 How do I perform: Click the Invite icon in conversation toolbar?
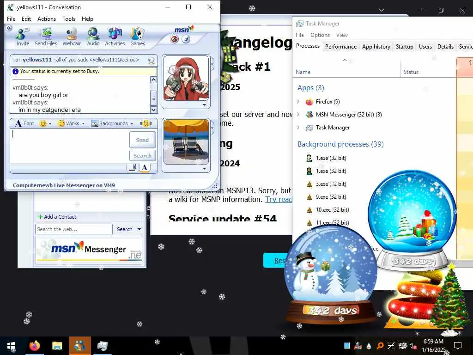pyautogui.click(x=23, y=37)
